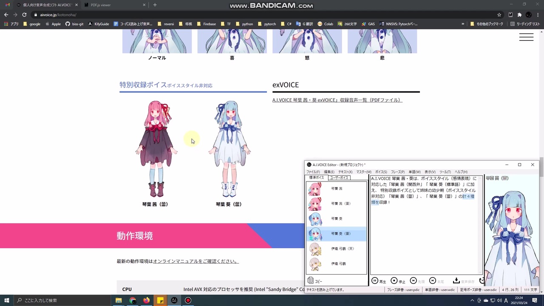This screenshot has height=306, width=544.
Task: Expand hidden bookmarks with the chevron
Action: coord(463,24)
